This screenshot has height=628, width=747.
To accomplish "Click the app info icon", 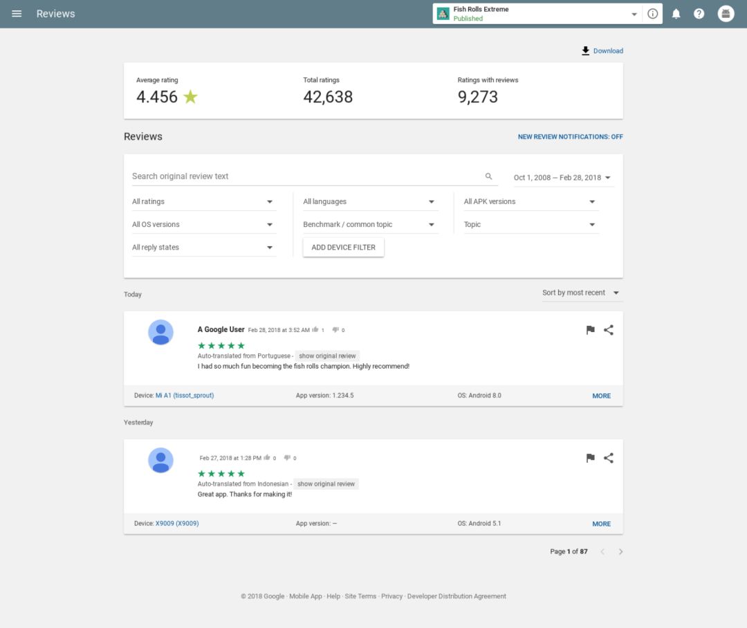I will coord(652,14).
